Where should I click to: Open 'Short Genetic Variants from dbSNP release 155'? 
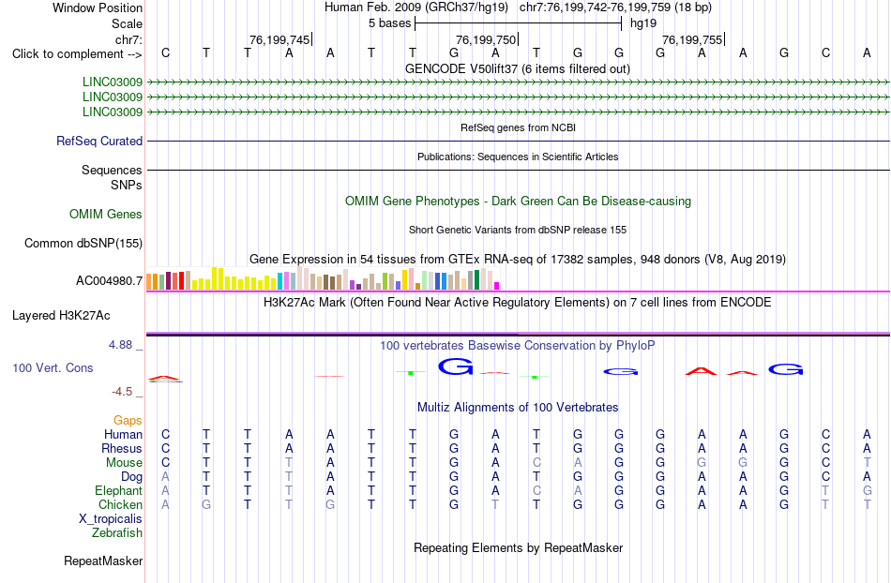[x=518, y=230]
